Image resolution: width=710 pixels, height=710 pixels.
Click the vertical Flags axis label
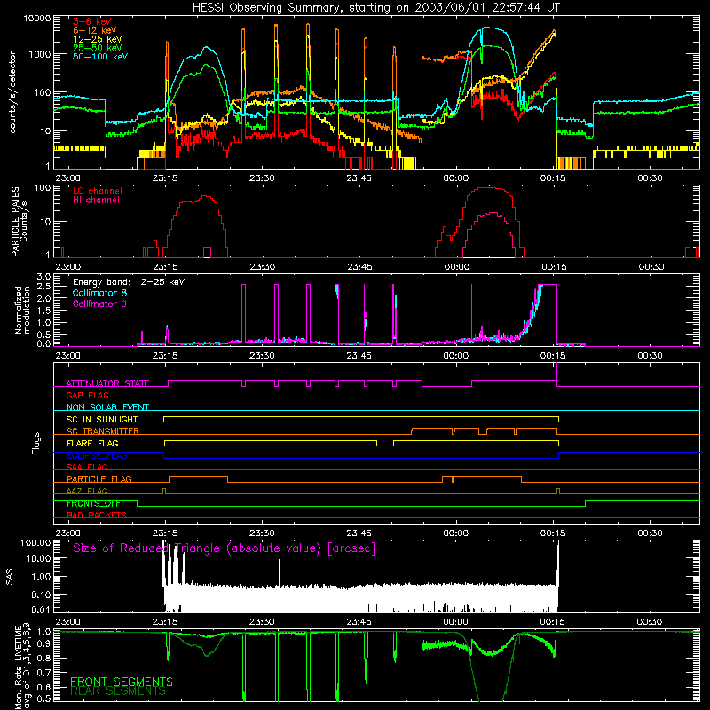coord(36,443)
